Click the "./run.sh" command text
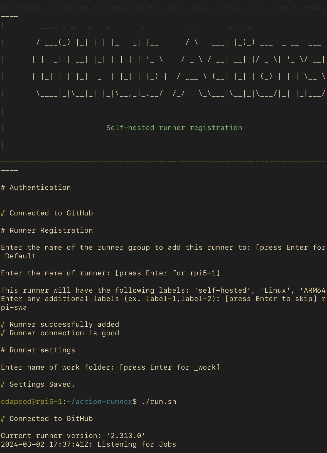Screen dimensions: 327x453 point(159,402)
